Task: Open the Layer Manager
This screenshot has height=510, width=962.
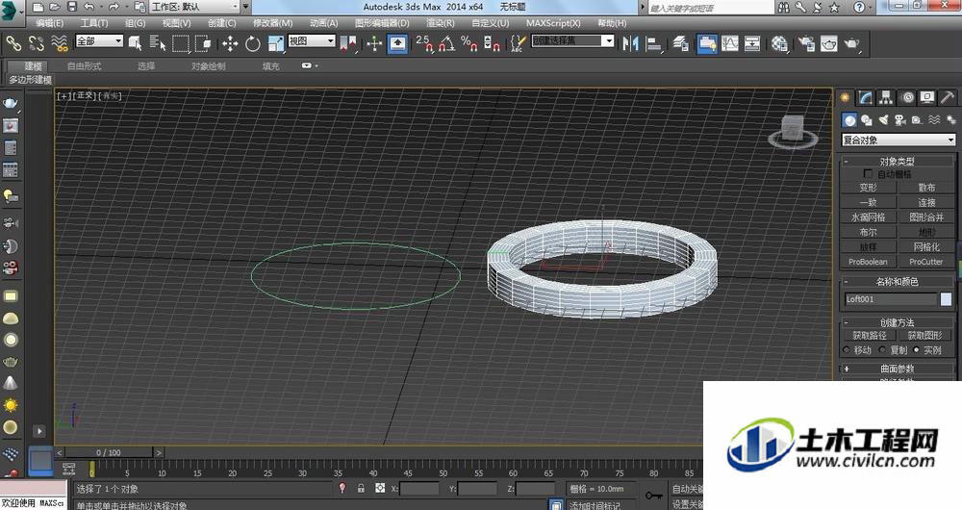Action: pos(681,43)
